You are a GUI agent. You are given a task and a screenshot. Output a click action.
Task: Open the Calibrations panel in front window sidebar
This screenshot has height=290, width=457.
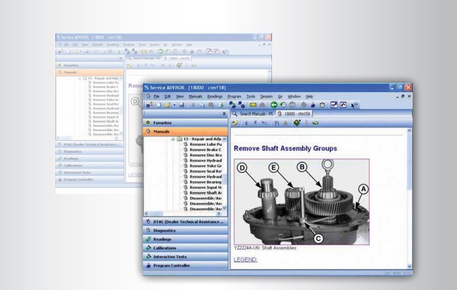coord(186,248)
